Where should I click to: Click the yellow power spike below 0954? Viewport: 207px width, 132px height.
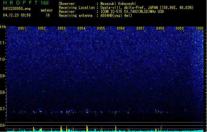(87, 128)
